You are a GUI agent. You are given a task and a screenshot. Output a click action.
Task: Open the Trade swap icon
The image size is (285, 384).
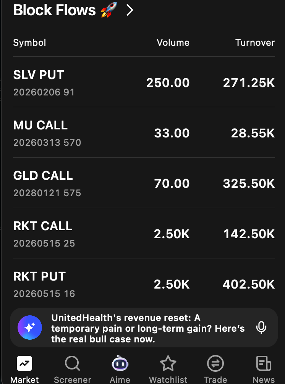(x=215, y=363)
